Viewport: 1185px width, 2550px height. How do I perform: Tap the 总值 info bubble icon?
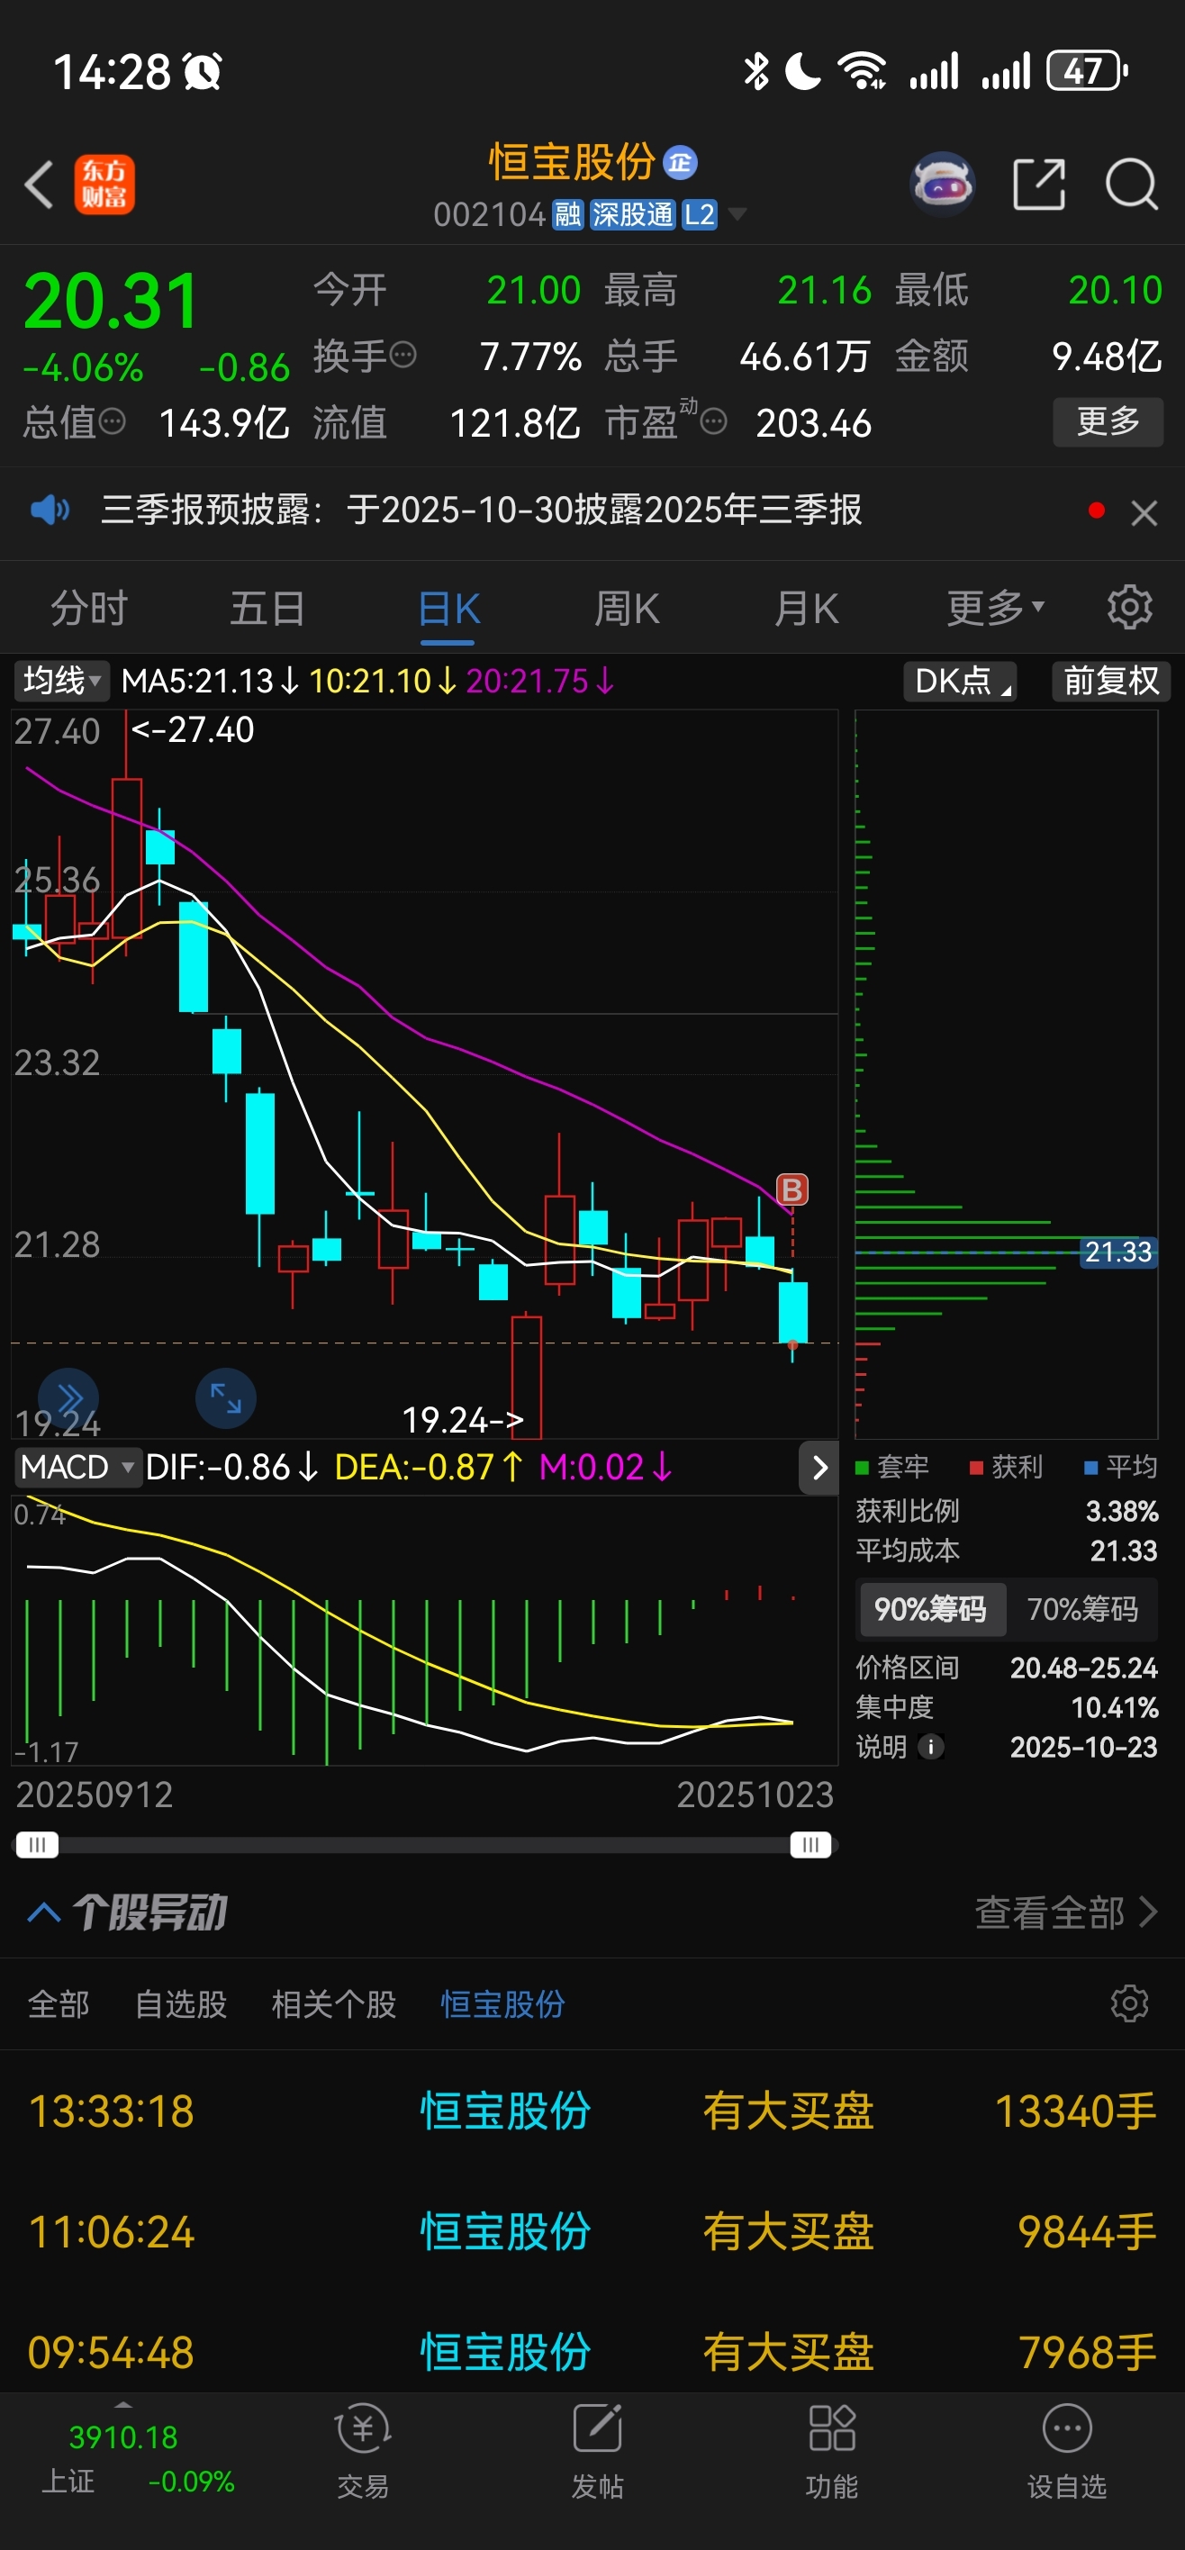(113, 421)
